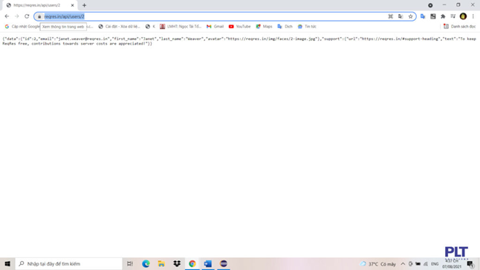Open the Eclipse app on the taskbar
The width and height of the screenshot is (480, 270).
point(224,263)
